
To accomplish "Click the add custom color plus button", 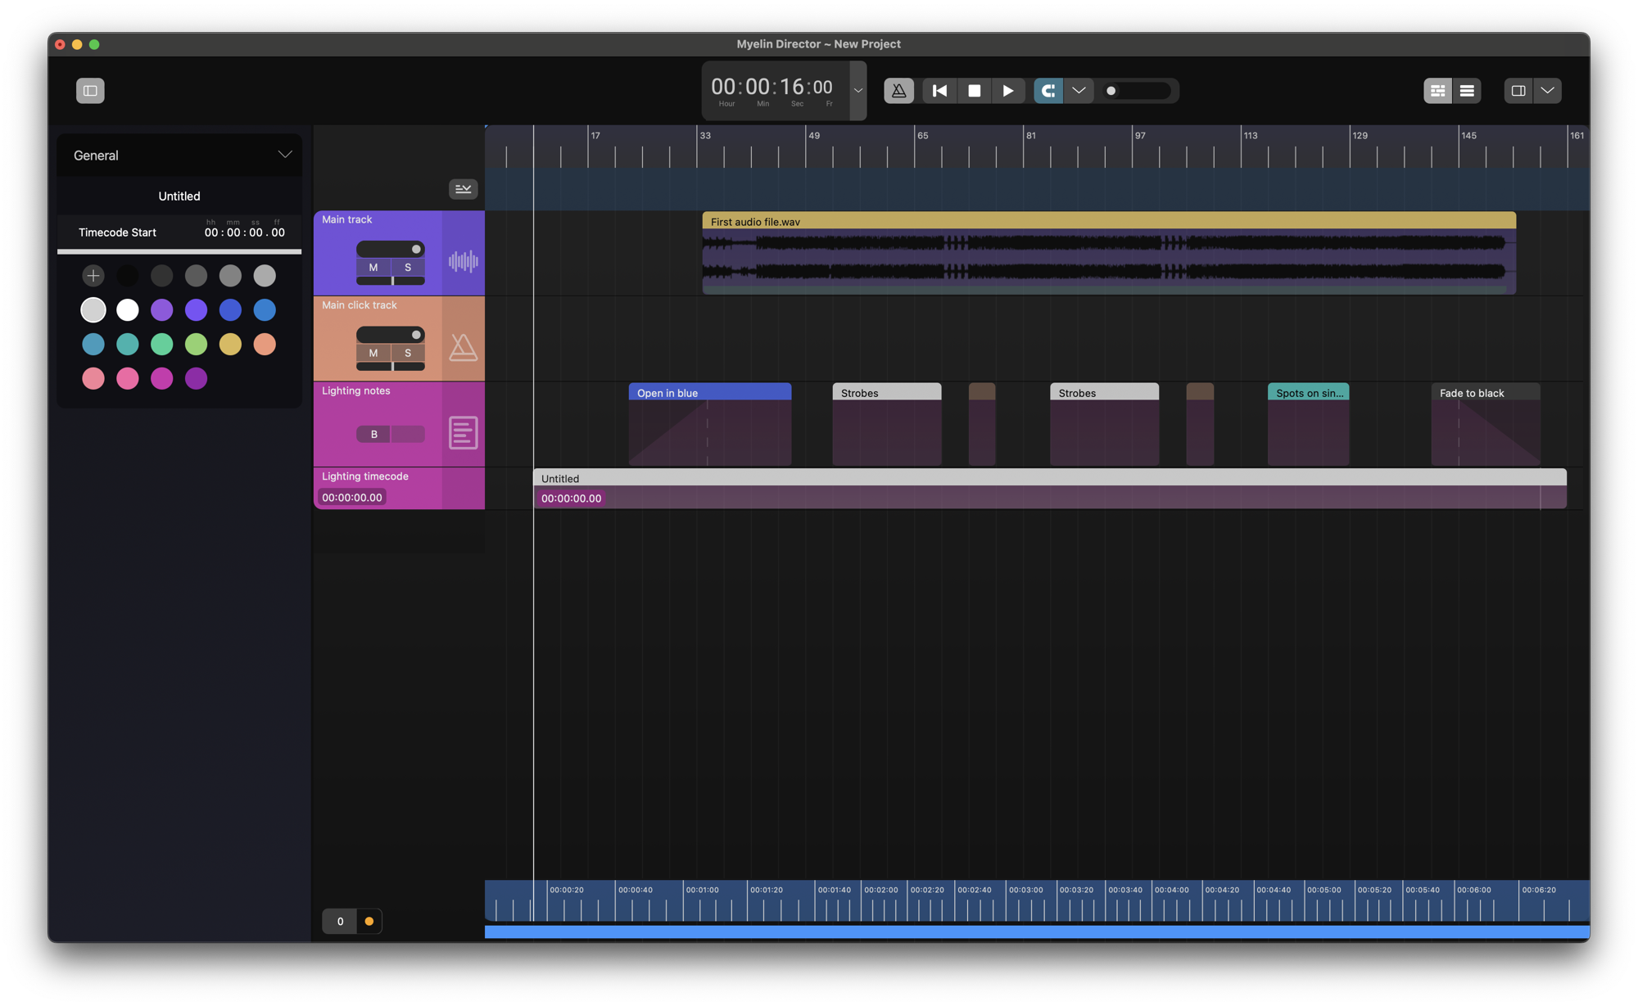I will (x=93, y=276).
